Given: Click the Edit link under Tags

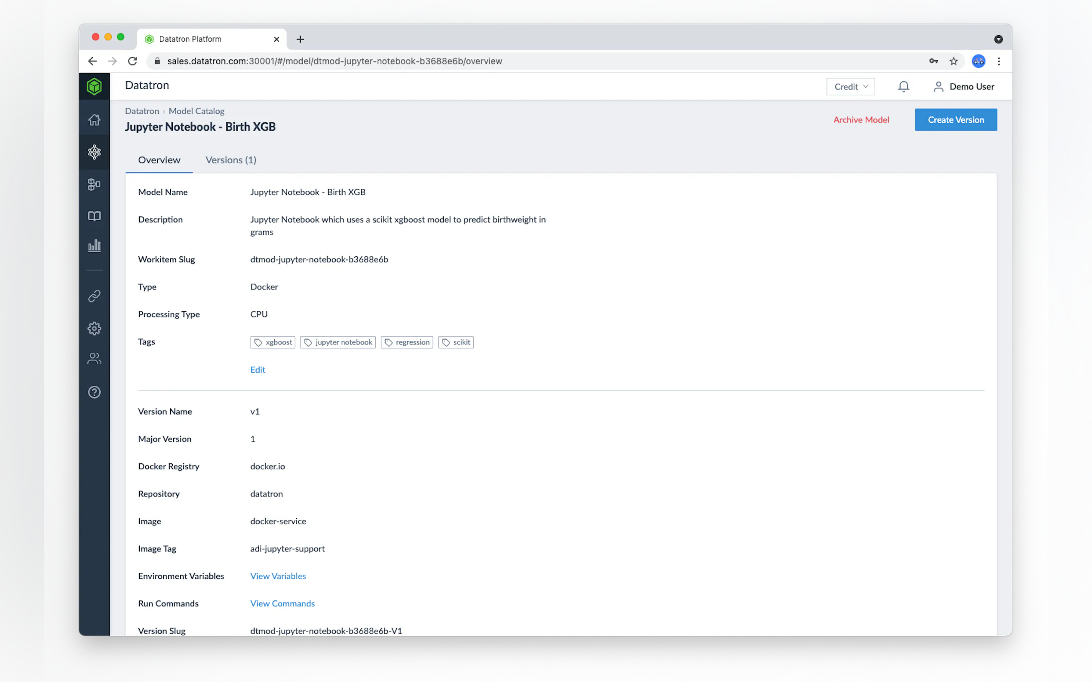Looking at the screenshot, I should pyautogui.click(x=258, y=370).
